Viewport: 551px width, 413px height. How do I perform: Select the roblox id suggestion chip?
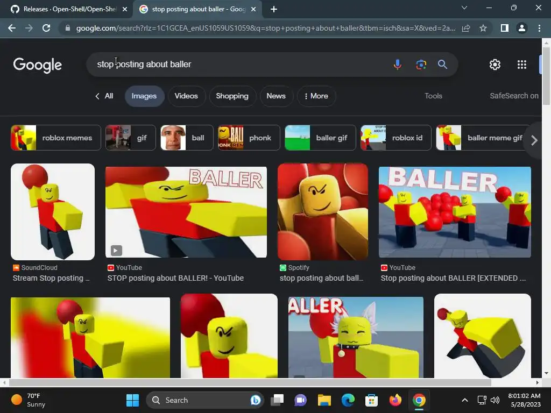click(x=396, y=138)
